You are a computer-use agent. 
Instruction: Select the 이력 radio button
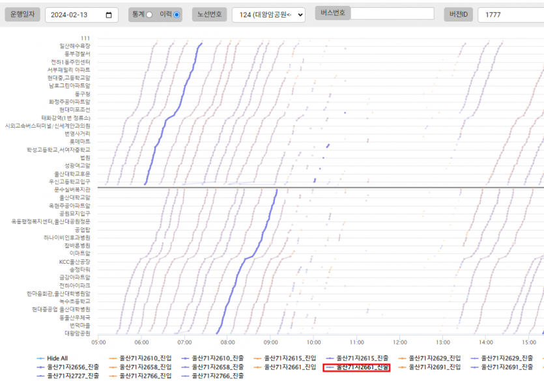(177, 14)
